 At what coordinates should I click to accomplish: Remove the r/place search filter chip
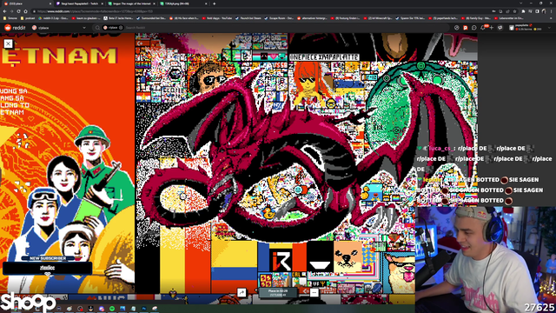tap(121, 28)
